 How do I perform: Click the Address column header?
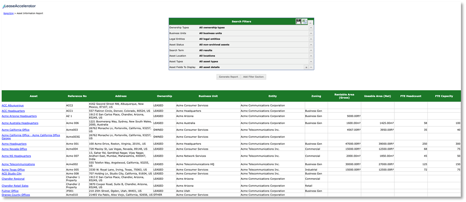coord(121,96)
